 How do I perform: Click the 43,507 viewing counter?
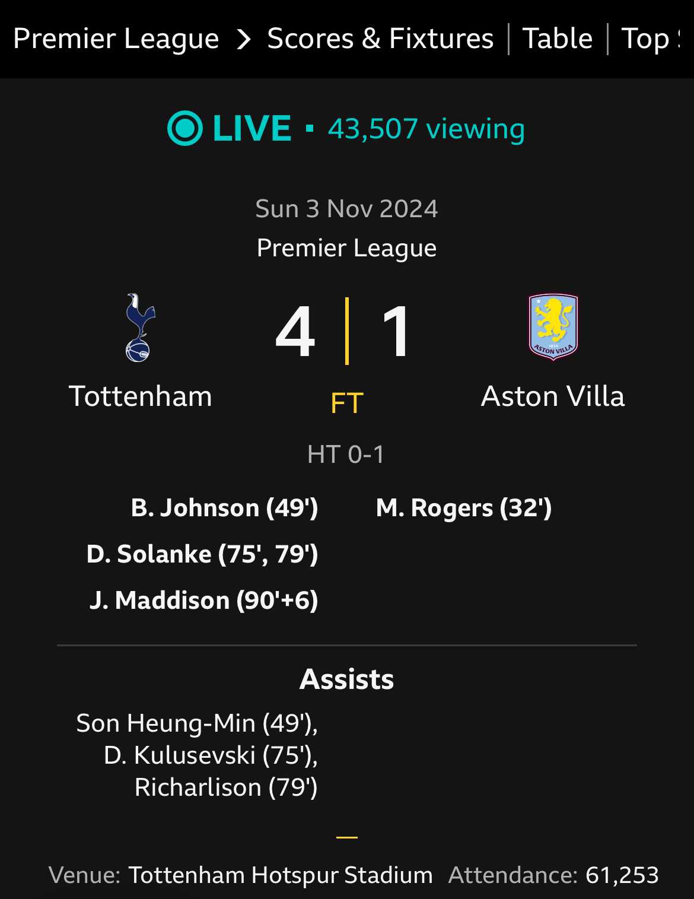(426, 129)
